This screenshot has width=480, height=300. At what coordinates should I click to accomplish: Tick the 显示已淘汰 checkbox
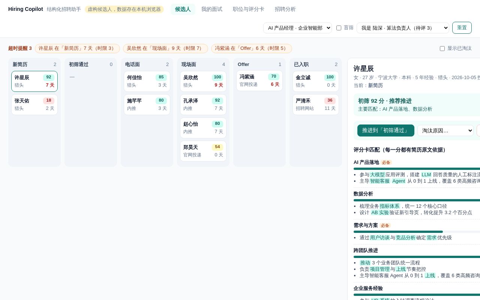coord(442,48)
